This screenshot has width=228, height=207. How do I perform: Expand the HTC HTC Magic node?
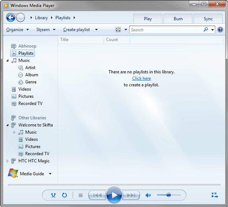(8, 161)
